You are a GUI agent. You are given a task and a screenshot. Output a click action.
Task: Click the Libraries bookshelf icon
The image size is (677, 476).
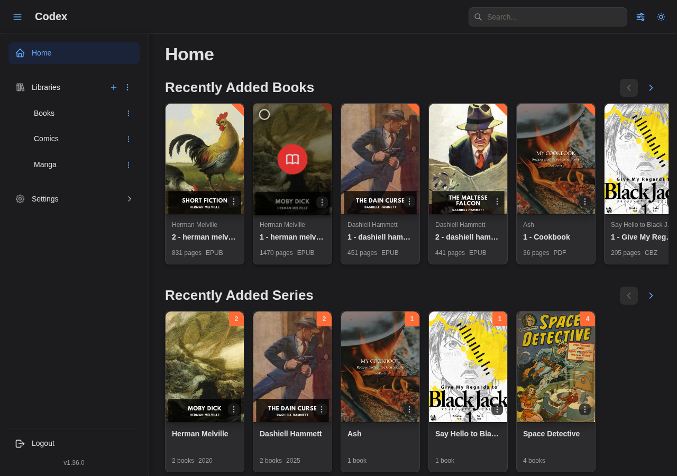click(x=20, y=87)
